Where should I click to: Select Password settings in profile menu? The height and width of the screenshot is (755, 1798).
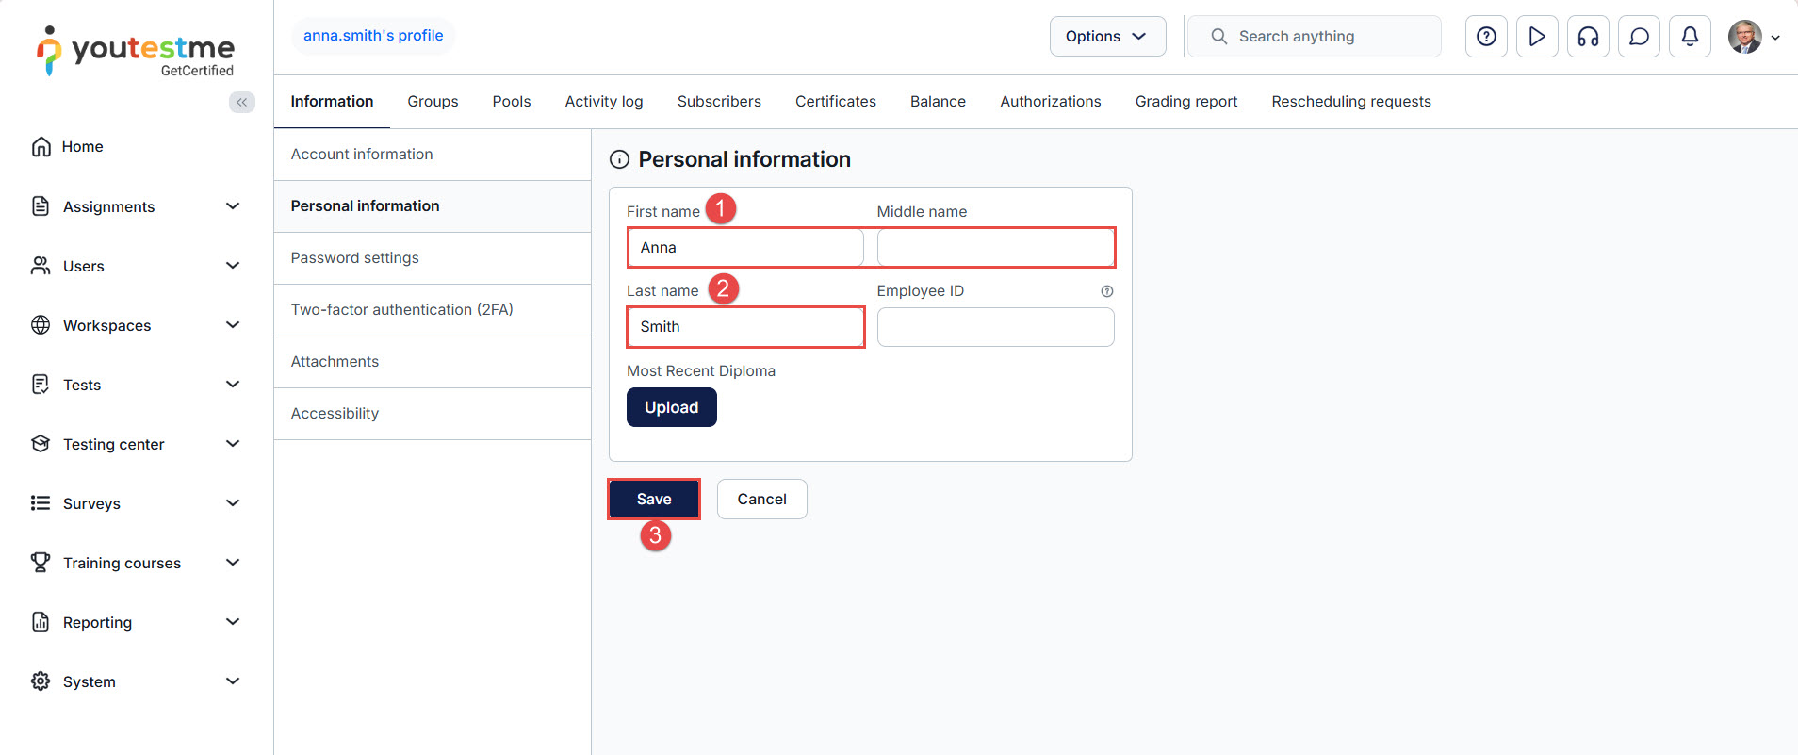coord(354,258)
